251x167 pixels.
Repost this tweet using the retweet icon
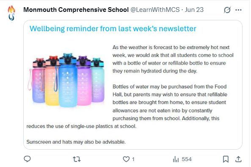pos(77,159)
